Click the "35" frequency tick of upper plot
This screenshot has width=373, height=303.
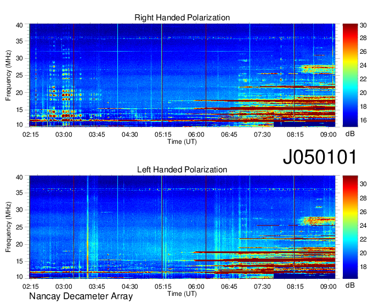click(x=19, y=41)
